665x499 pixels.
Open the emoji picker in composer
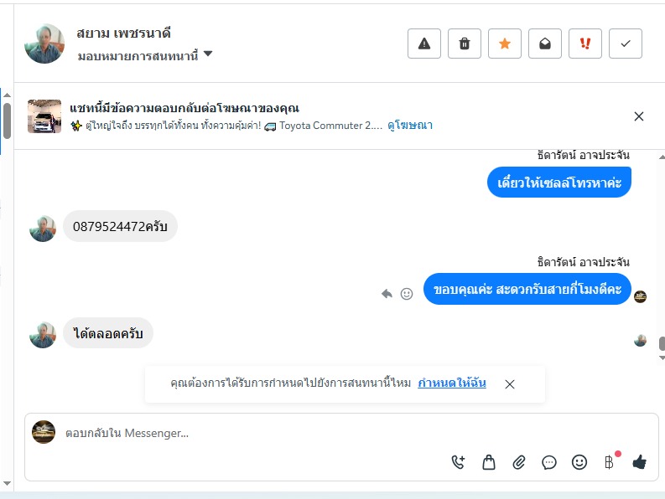point(579,461)
